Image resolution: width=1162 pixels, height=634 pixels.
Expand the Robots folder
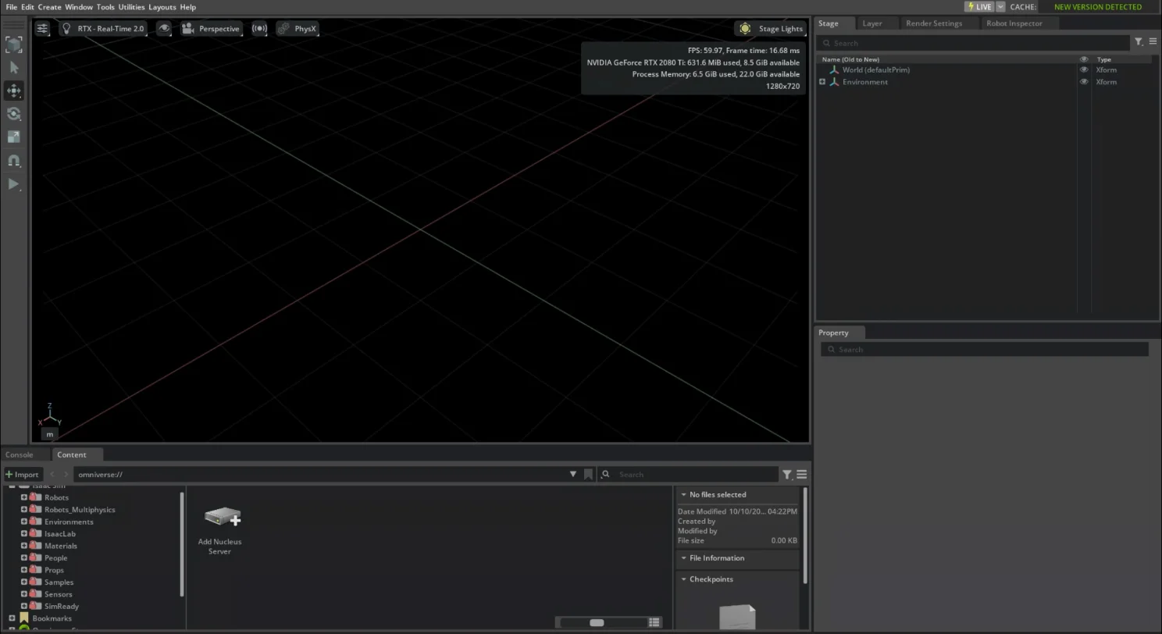pos(24,497)
